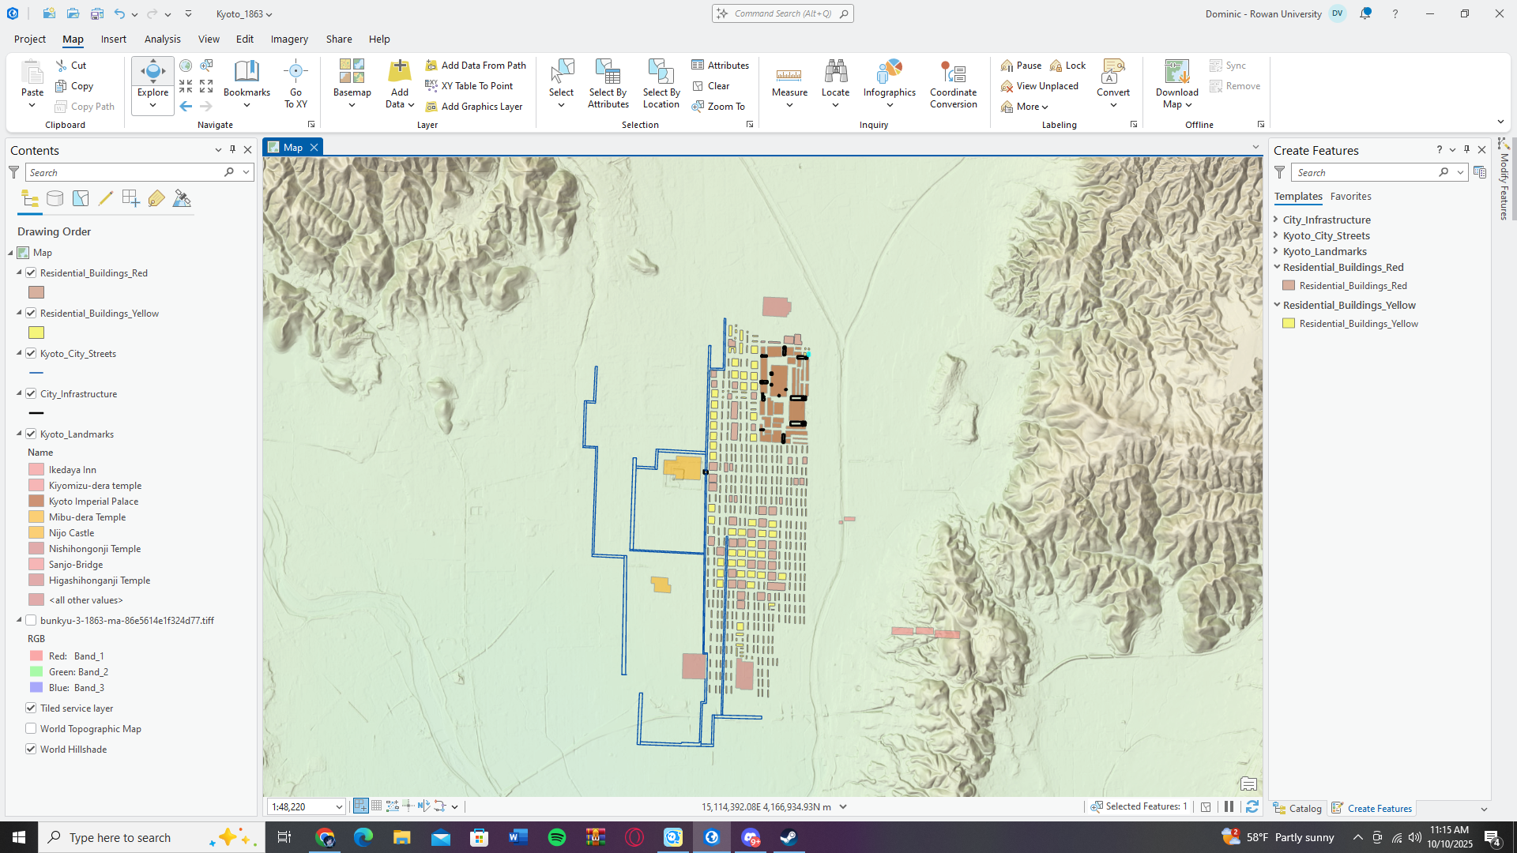Viewport: 1517px width, 853px height.
Task: Click XY Table To Point button
Action: pyautogui.click(x=469, y=86)
